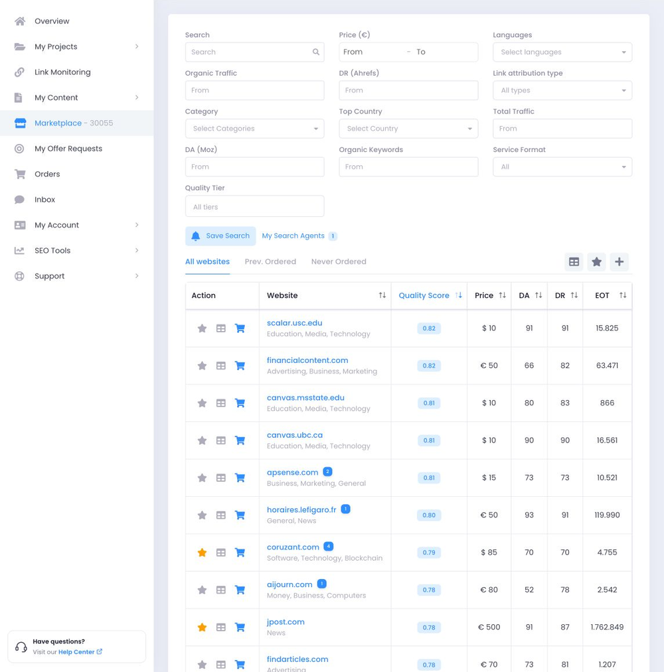The image size is (664, 672).
Task: Open scalar.usc.edu website link
Action: tap(294, 322)
